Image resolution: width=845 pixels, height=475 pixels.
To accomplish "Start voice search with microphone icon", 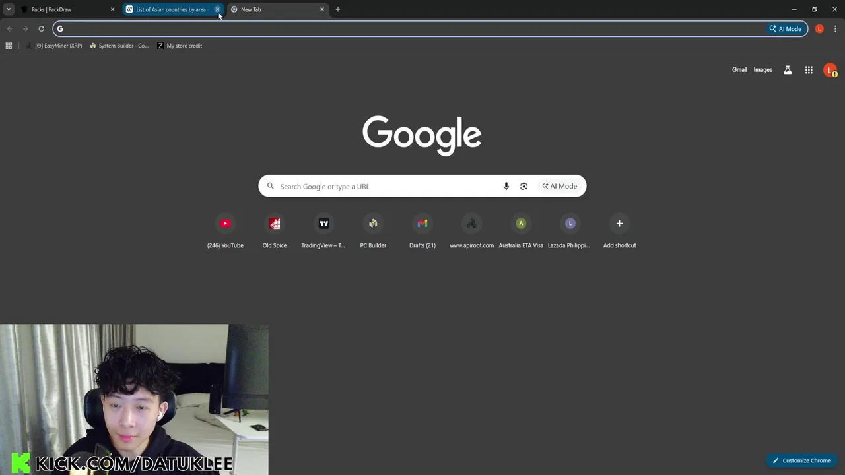I will click(x=506, y=186).
